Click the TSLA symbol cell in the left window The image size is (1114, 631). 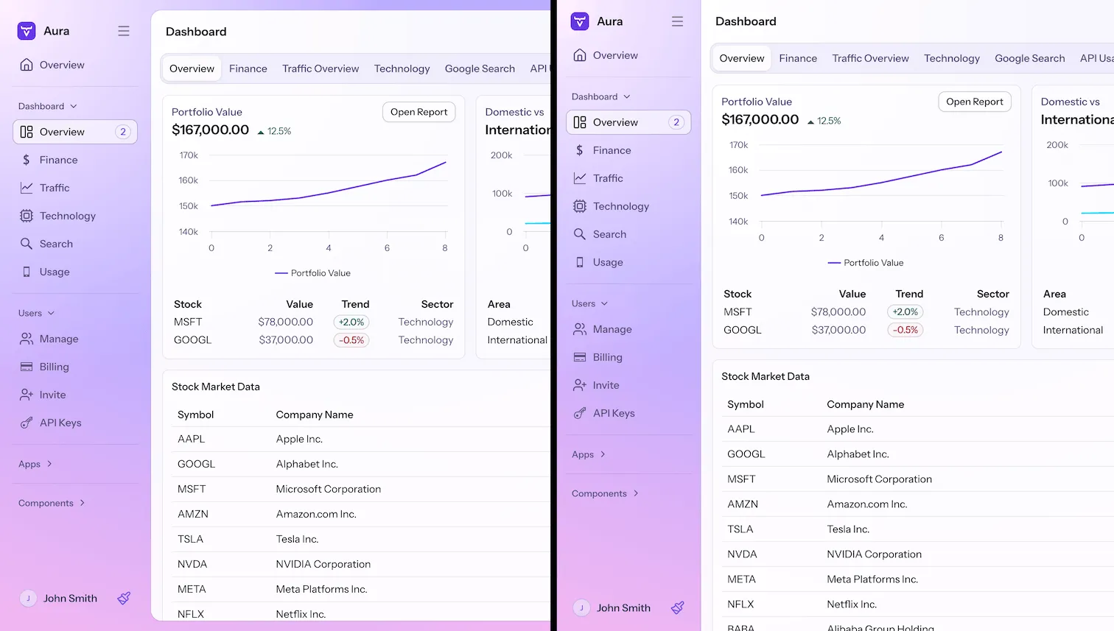(x=190, y=539)
